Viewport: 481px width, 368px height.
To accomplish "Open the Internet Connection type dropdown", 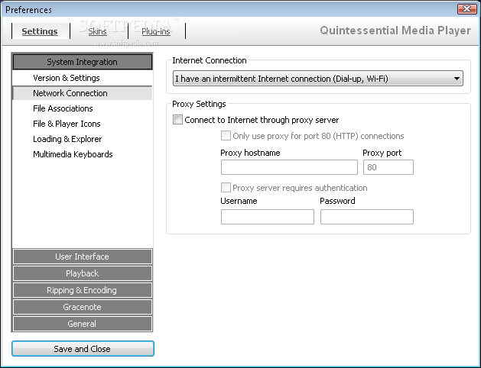I will (x=318, y=79).
